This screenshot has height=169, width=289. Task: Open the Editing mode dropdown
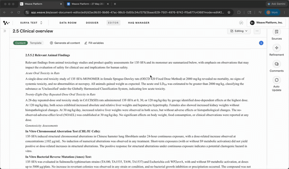coord(239,31)
